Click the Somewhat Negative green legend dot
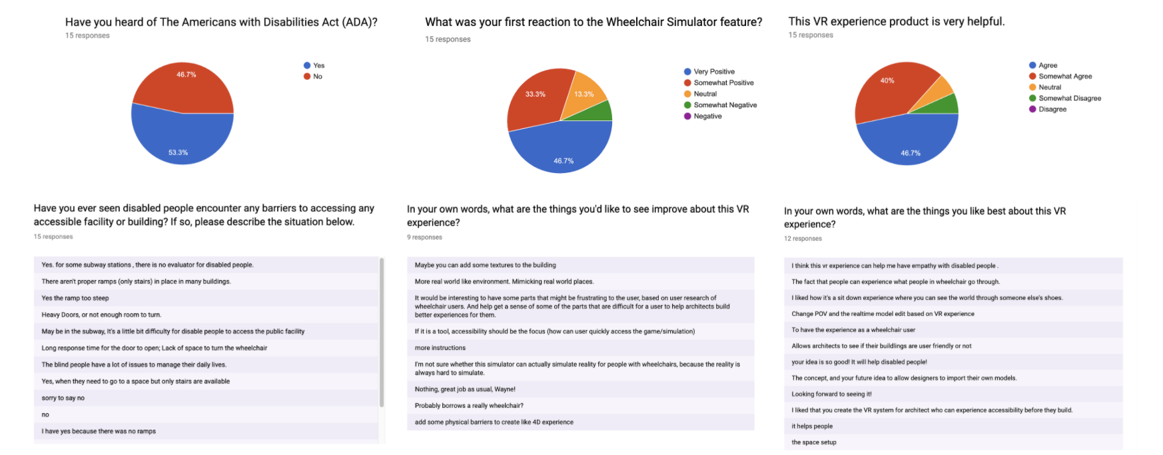1163x455 pixels. [x=687, y=105]
